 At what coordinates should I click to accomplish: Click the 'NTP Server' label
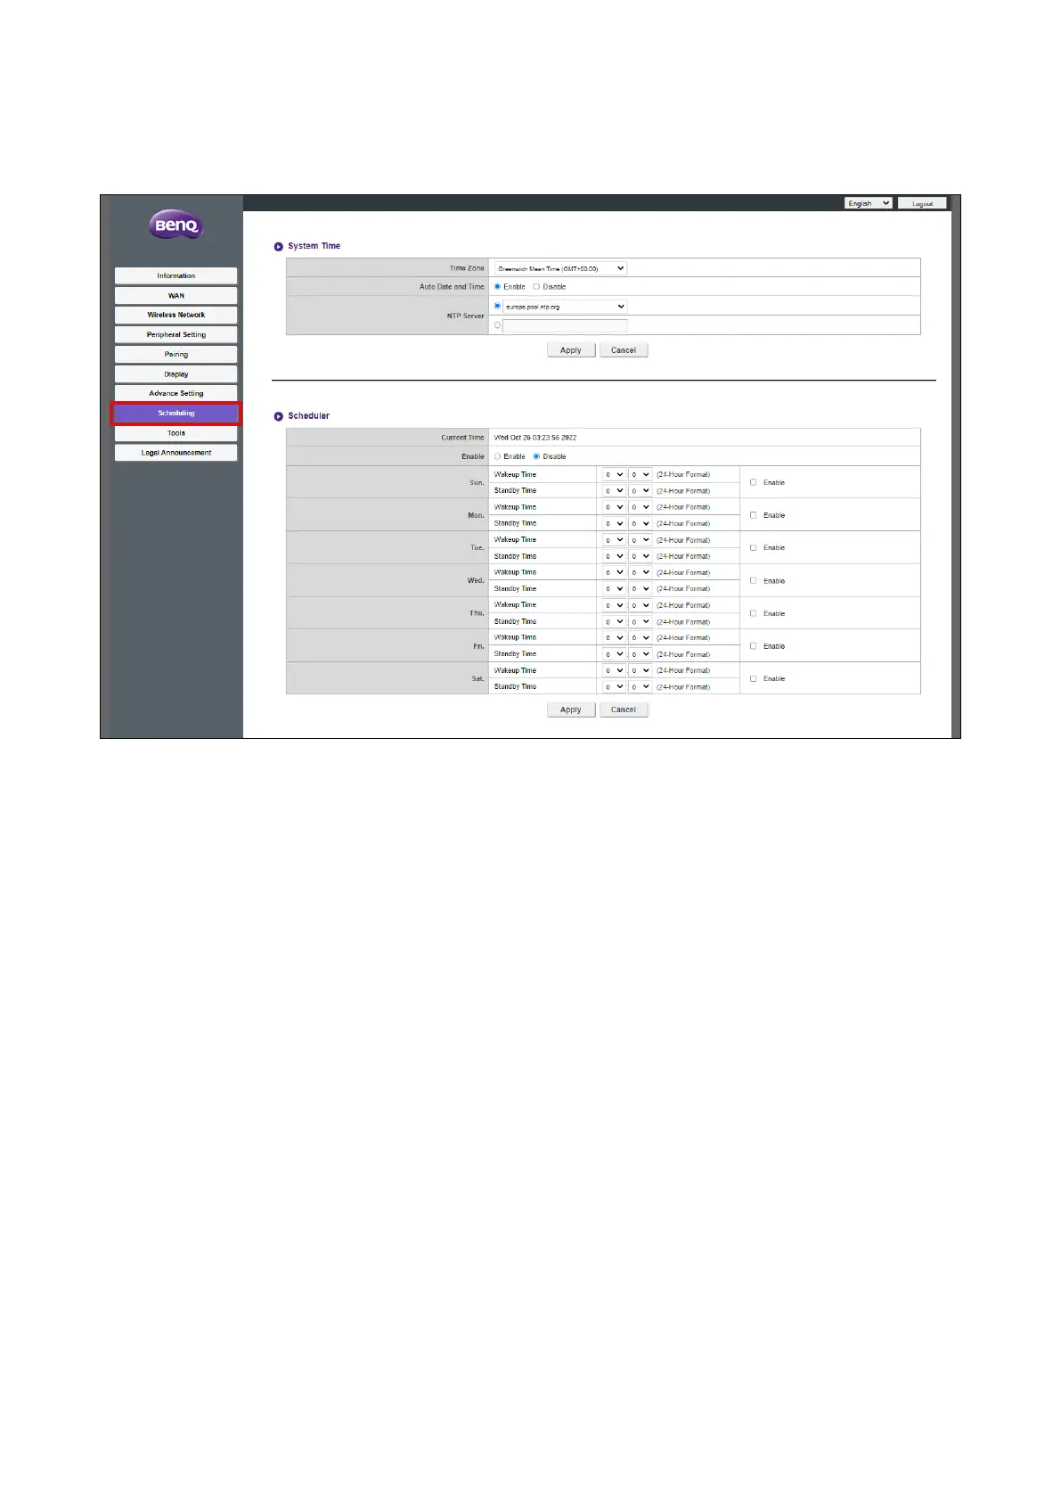466,316
